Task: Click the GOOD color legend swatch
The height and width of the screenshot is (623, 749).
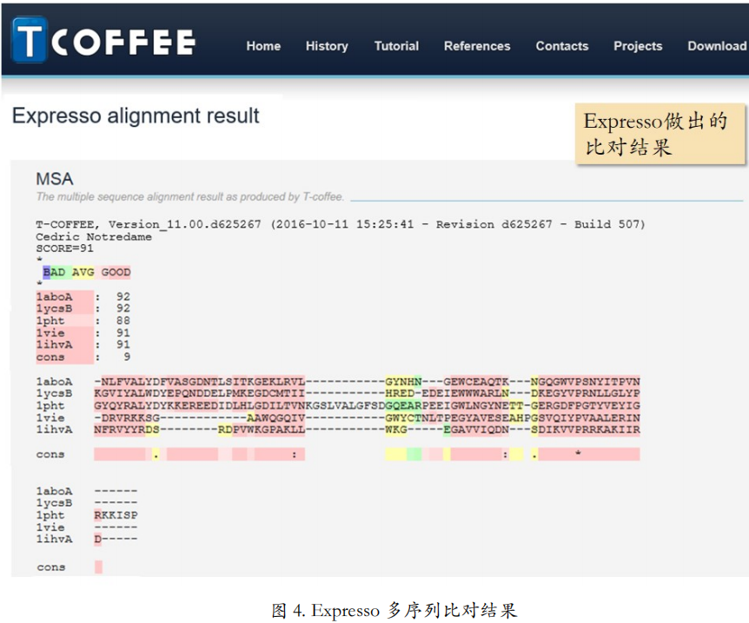Action: click(116, 272)
